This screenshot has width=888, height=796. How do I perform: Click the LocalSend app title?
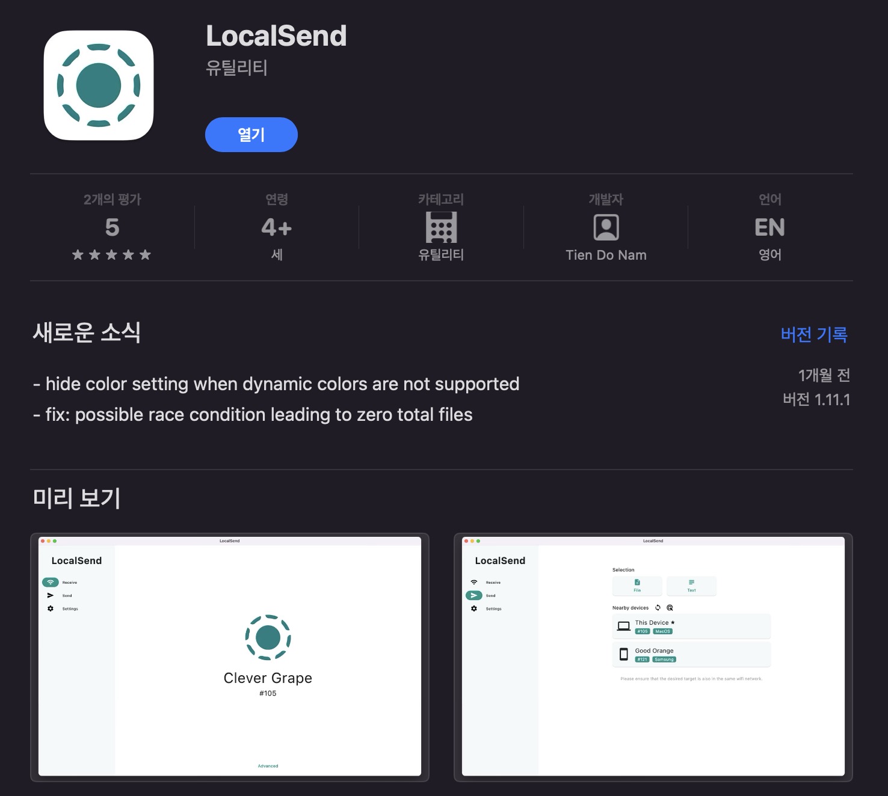click(x=276, y=36)
